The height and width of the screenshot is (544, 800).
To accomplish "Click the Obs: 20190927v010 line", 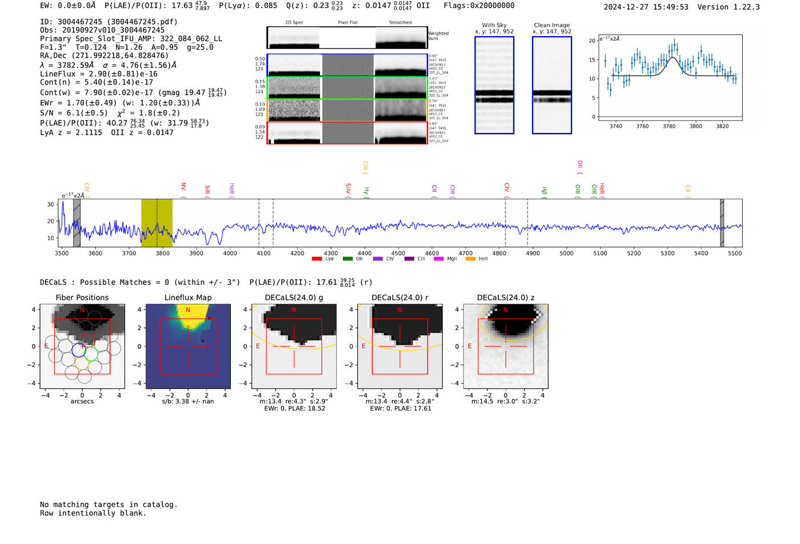I will click(102, 30).
